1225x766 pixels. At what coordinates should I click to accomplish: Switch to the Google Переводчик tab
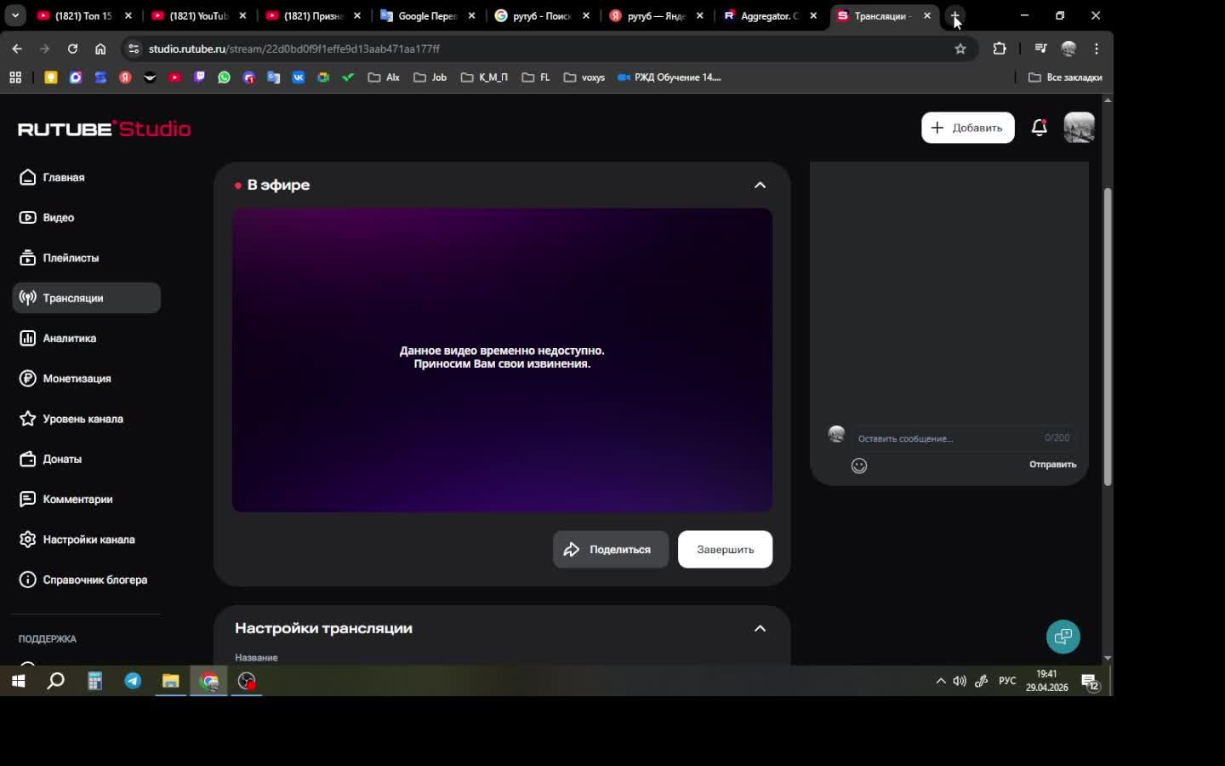(x=429, y=15)
